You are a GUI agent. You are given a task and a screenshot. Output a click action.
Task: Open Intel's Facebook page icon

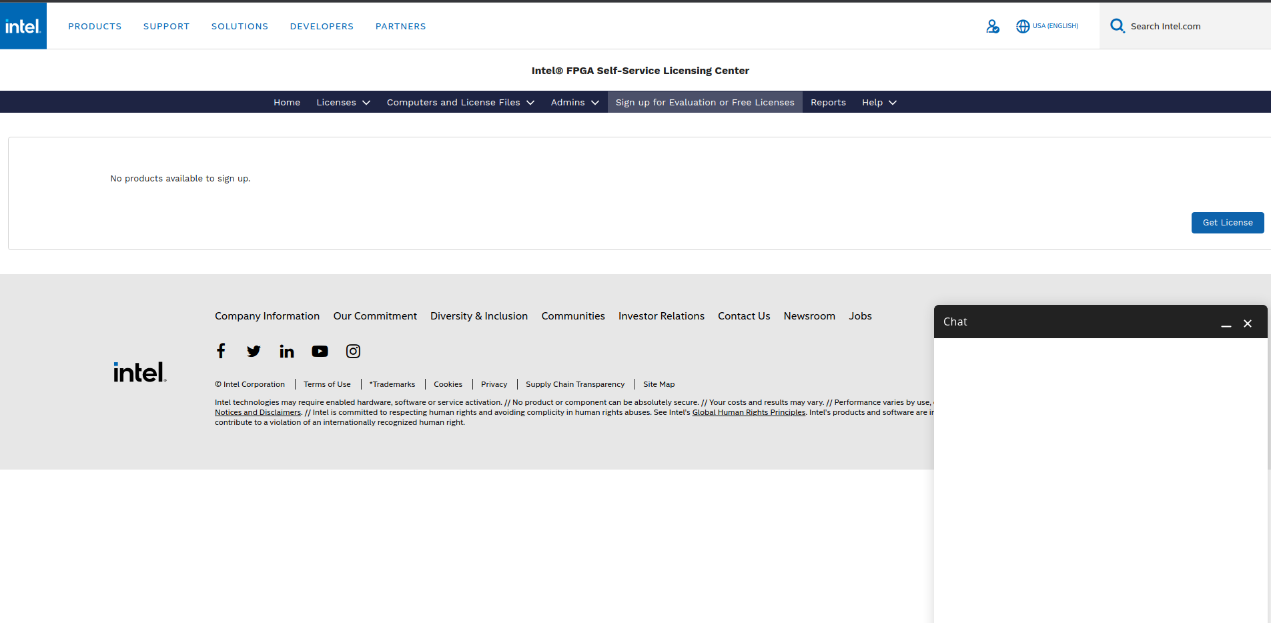click(x=221, y=351)
